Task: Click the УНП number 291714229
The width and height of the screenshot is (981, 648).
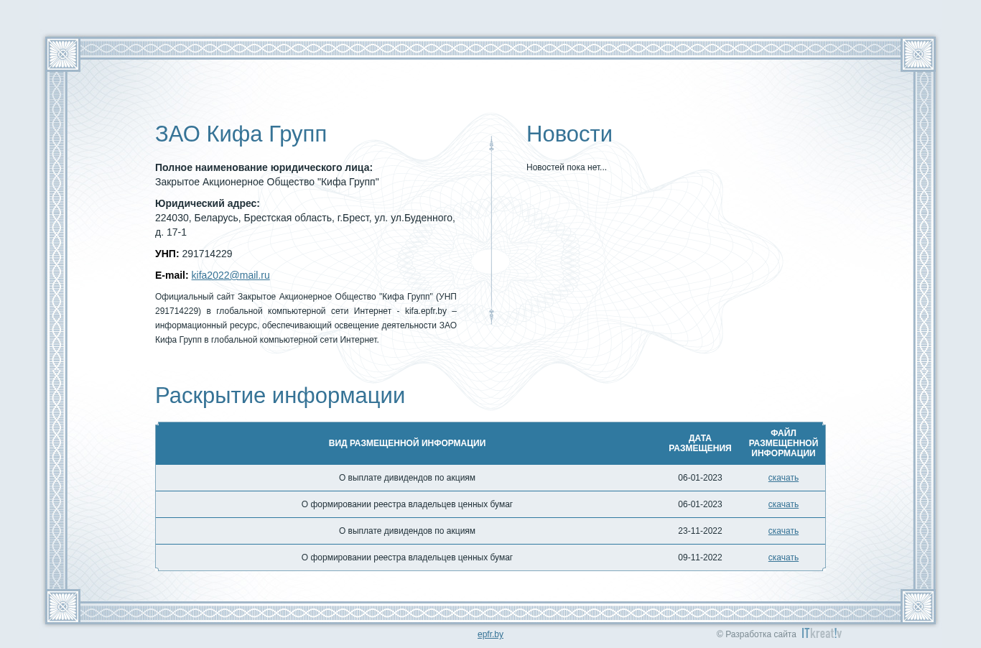Action: tap(207, 254)
